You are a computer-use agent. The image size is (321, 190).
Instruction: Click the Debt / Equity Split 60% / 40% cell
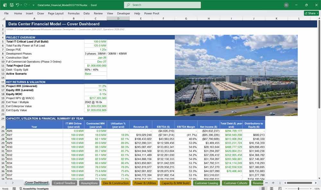pos(95,70)
